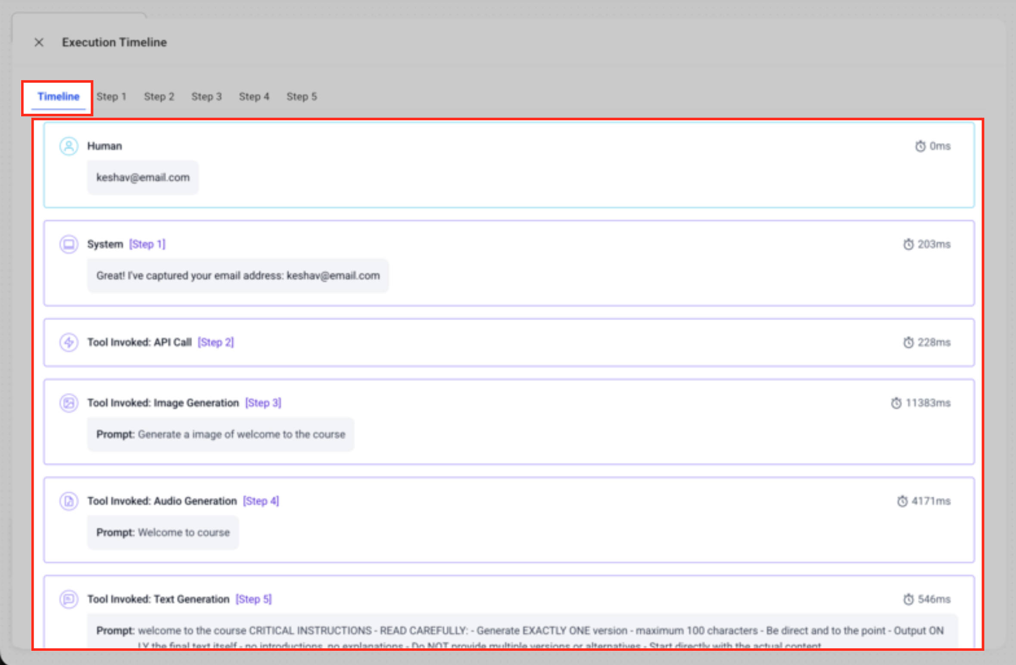Click the [Step 4] link on Audio Generation

click(261, 501)
